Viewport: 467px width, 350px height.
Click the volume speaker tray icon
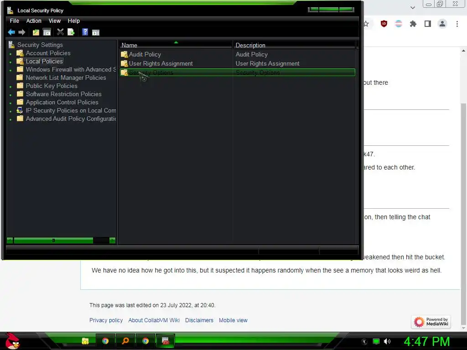click(x=387, y=341)
